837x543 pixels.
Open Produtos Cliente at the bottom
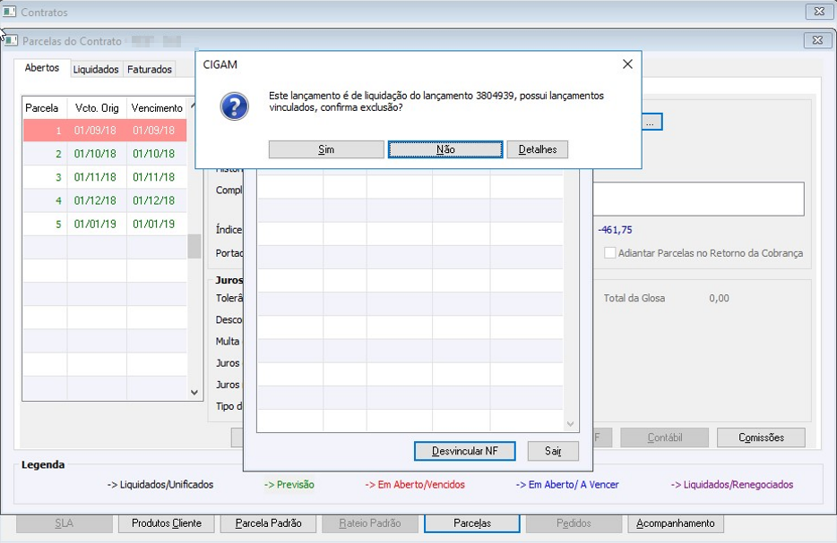point(167,523)
